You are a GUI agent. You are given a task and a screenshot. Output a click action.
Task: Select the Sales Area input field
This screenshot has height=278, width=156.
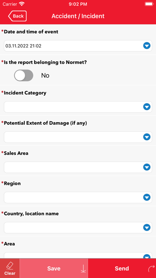coord(78,167)
